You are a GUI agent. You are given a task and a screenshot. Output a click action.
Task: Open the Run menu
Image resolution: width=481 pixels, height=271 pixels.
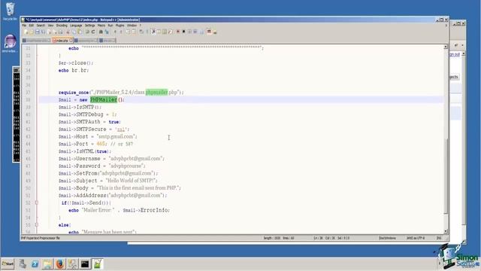110,26
